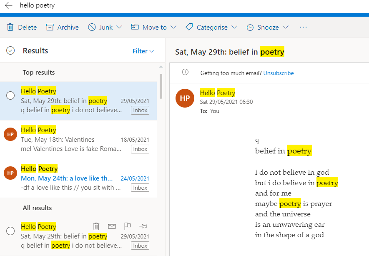Click the Junk blocked circle icon
Viewport: 369px width, 256px height.
point(92,27)
